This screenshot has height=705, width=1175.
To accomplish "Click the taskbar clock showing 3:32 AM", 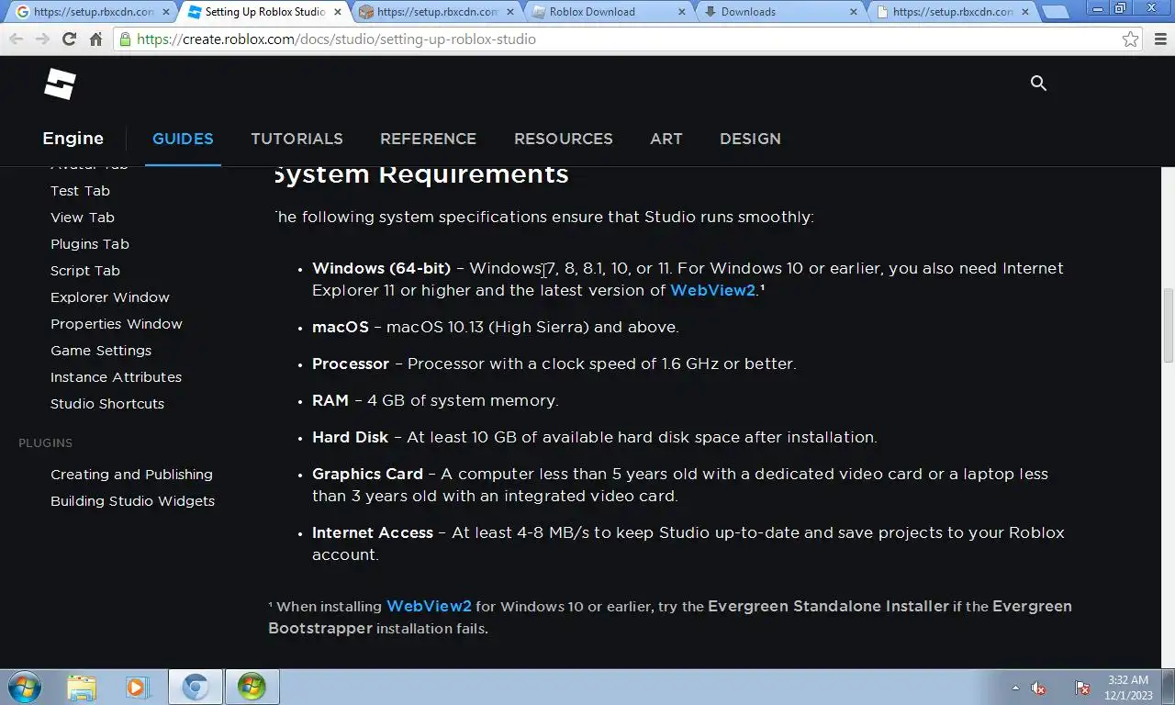I will click(1128, 688).
